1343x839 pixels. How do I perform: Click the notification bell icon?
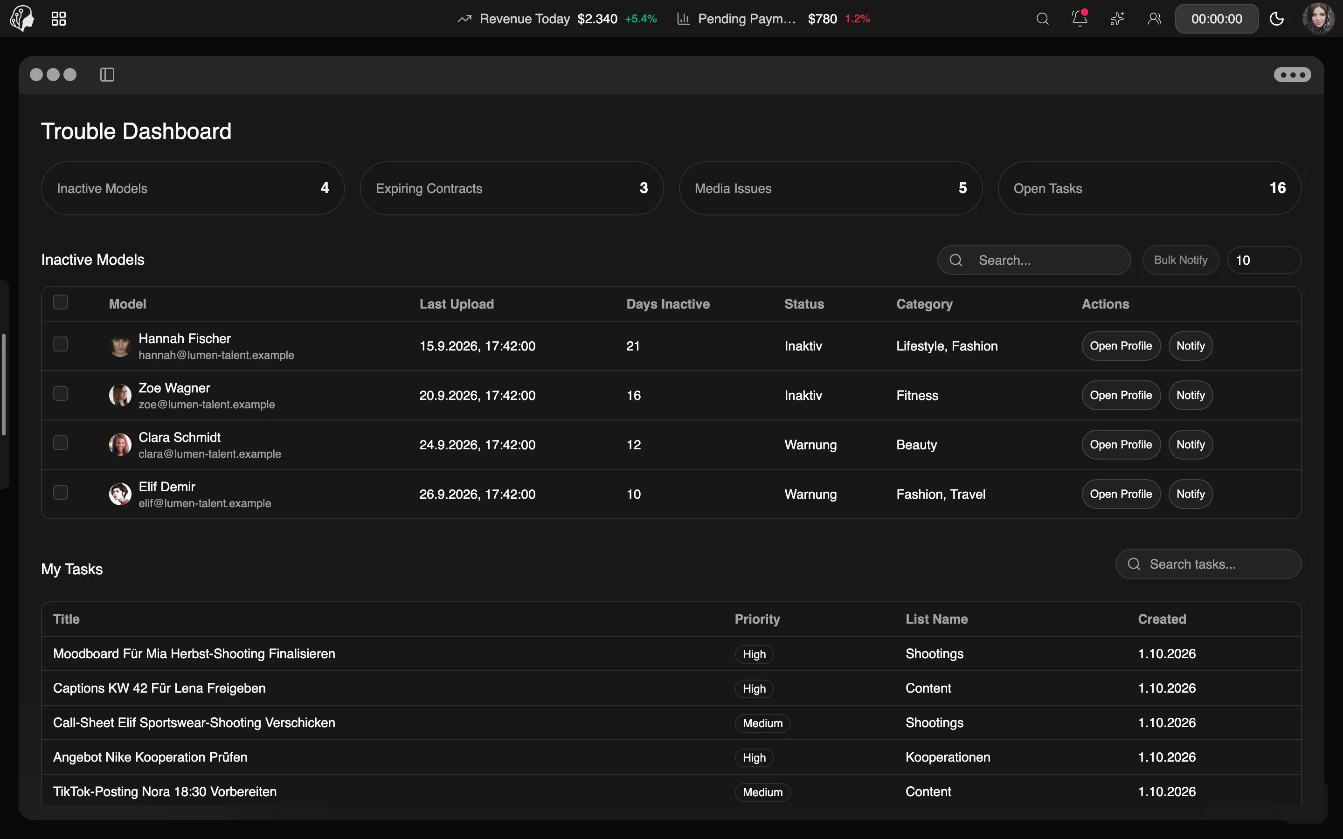[x=1080, y=18]
